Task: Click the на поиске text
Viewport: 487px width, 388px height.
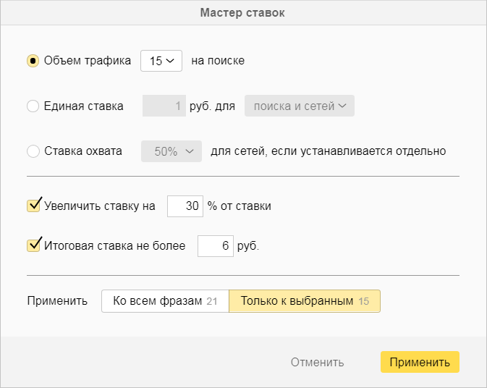Action: 218,61
